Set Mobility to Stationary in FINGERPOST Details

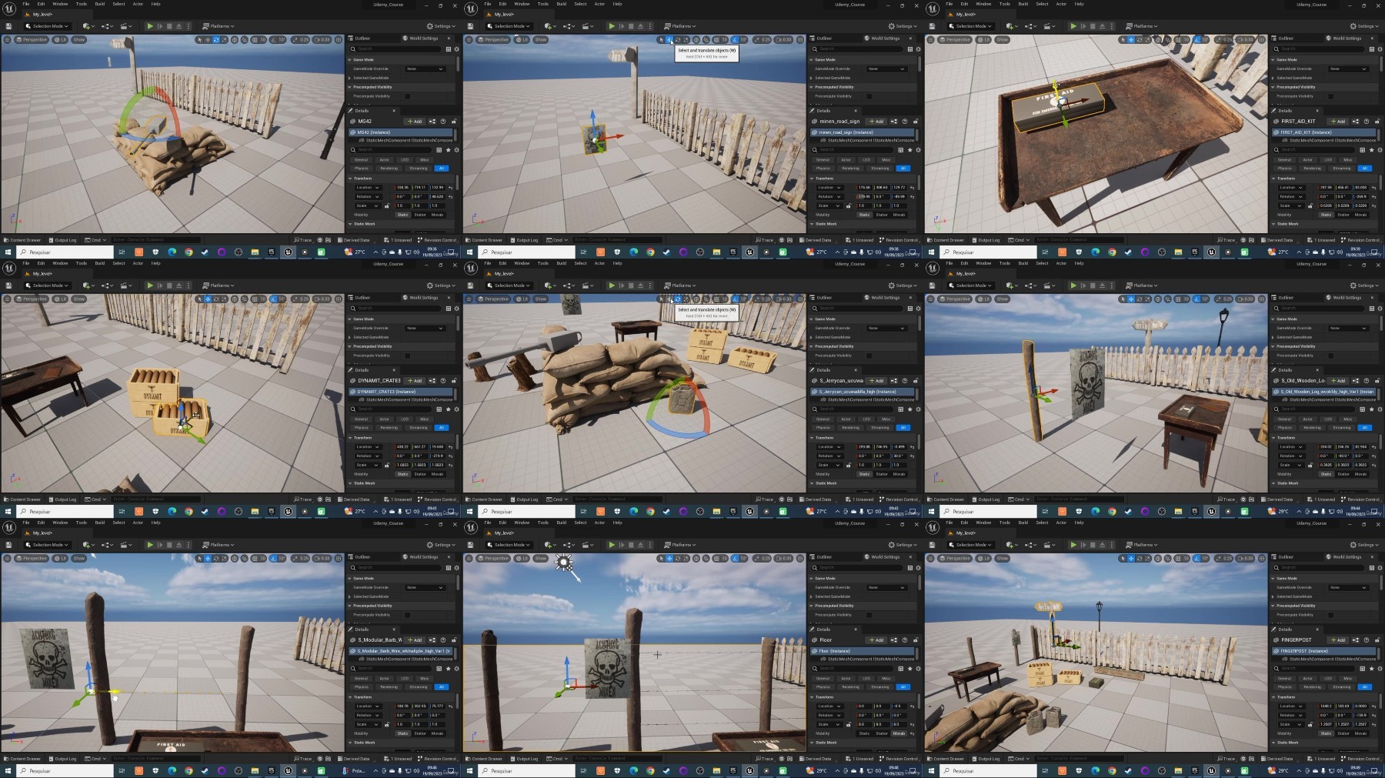[x=1343, y=733]
